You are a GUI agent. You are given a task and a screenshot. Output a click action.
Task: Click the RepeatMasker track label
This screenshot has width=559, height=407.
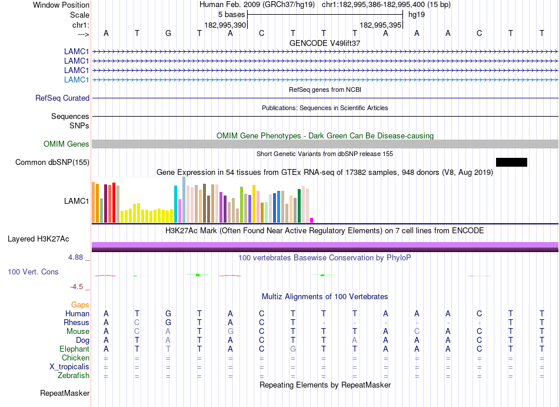point(65,393)
